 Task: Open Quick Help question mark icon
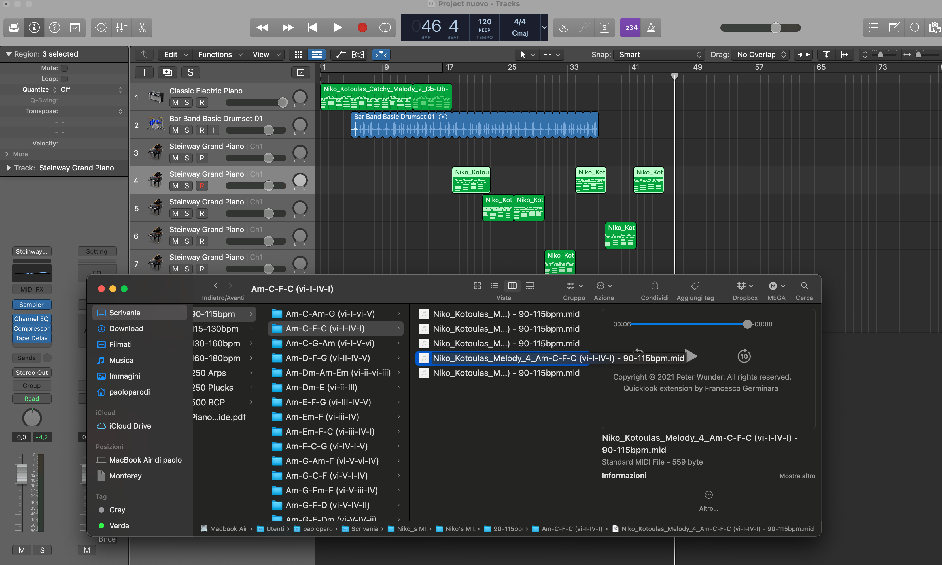tap(54, 27)
